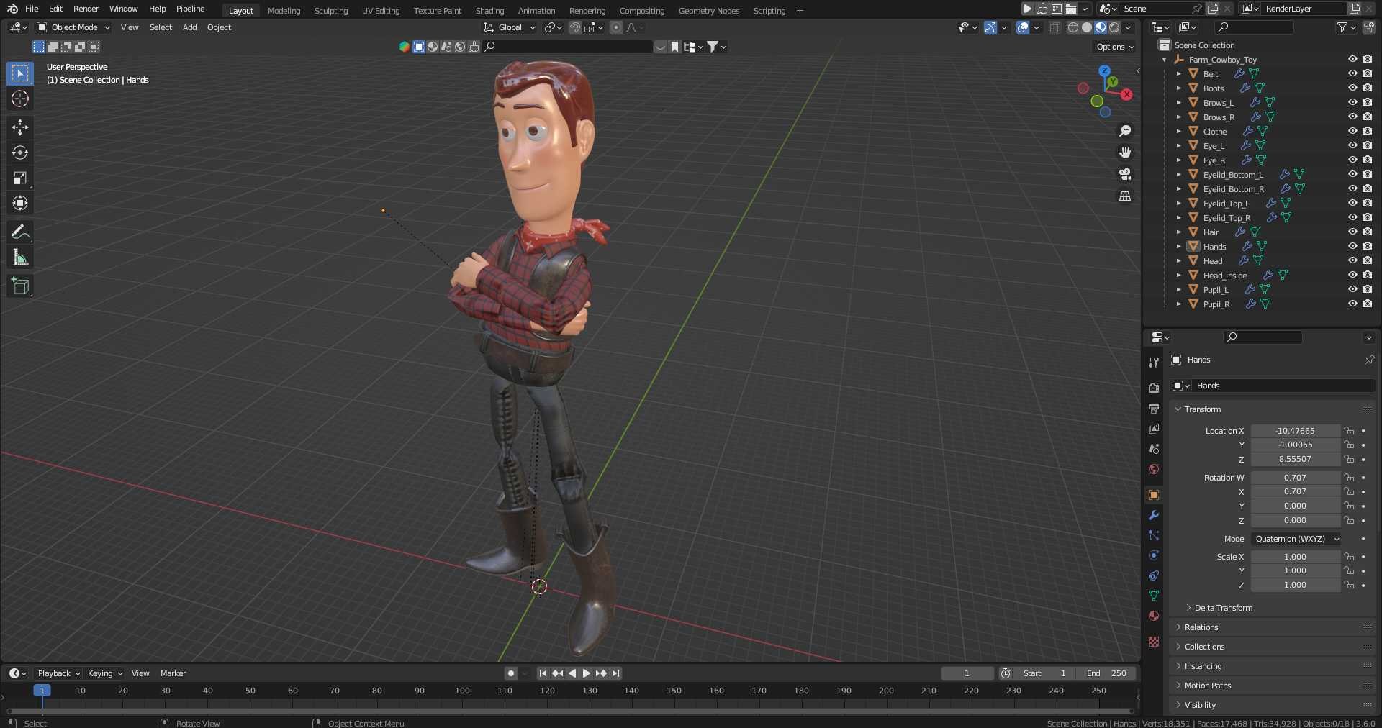Open rotation Mode Quaternion dropdown

(x=1296, y=539)
